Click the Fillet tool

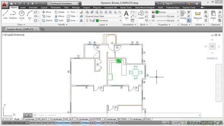(x=71, y=16)
